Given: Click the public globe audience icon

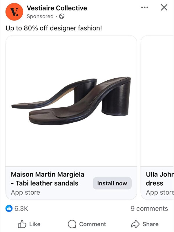Looking at the screenshot, I should [x=62, y=16].
